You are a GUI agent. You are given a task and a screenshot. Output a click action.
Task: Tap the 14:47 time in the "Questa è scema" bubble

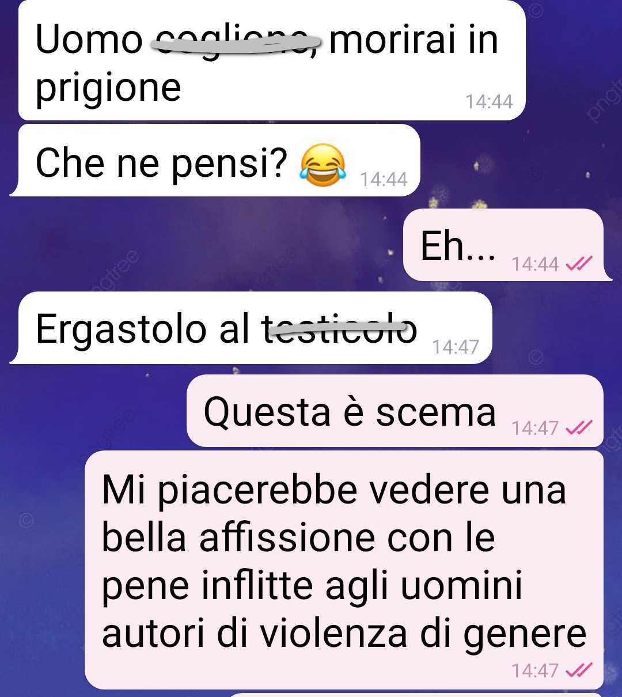click(535, 428)
